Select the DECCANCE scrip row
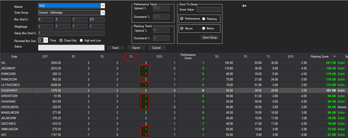 174,124
